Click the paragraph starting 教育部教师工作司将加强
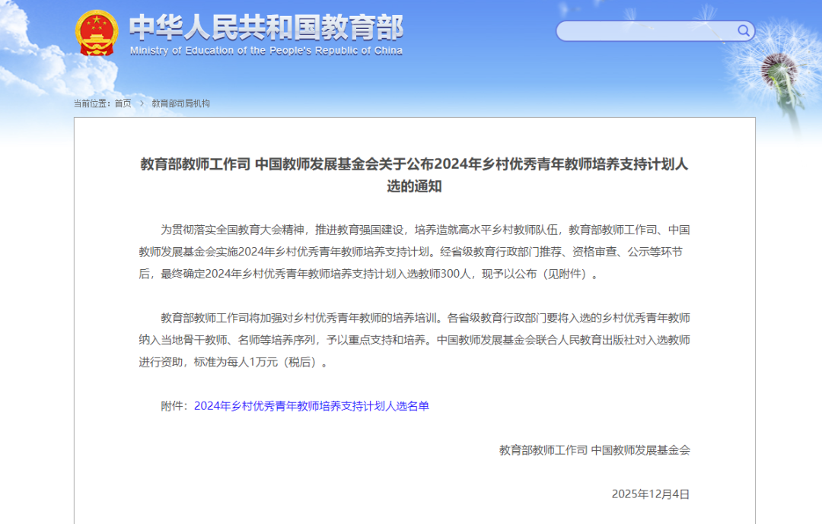This screenshot has height=524, width=822. [414, 340]
